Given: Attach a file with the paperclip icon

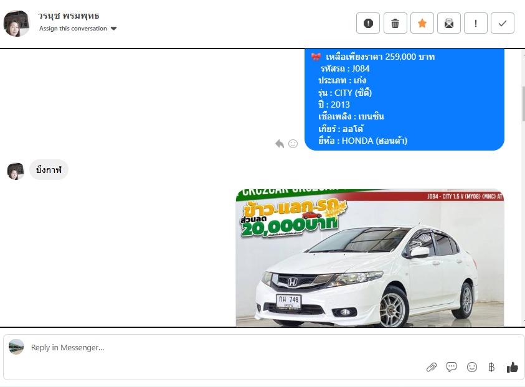Looking at the screenshot, I should [x=432, y=367].
